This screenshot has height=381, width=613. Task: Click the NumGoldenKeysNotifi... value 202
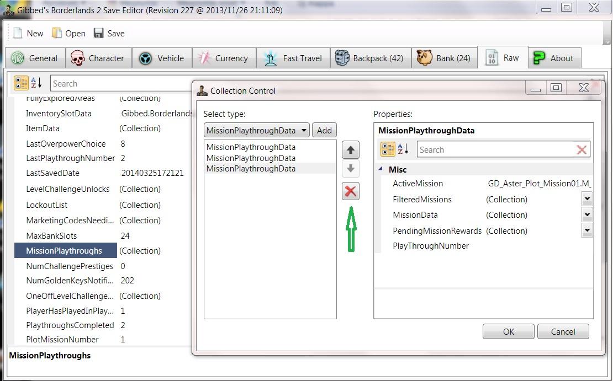128,281
